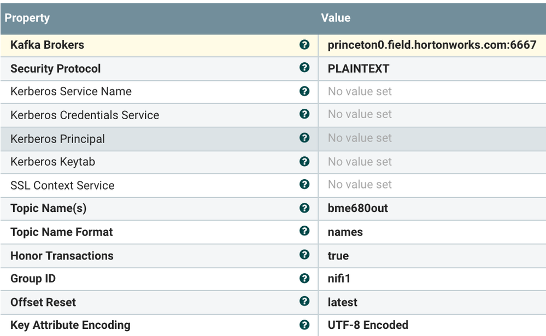This screenshot has height=336, width=546.
Task: Select the Property column header
Action: pos(27,17)
